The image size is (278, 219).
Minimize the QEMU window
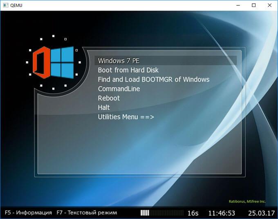[238, 5]
